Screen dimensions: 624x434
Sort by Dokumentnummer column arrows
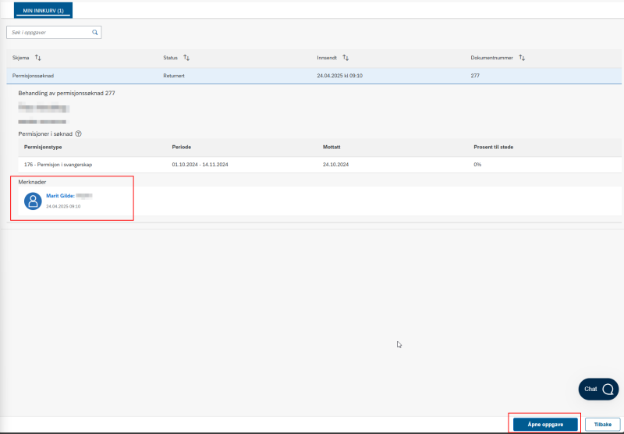[522, 58]
